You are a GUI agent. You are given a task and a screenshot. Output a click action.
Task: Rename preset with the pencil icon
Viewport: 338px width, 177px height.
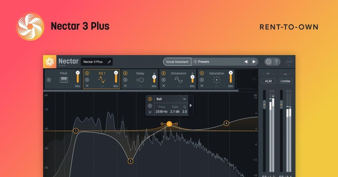tap(109, 62)
